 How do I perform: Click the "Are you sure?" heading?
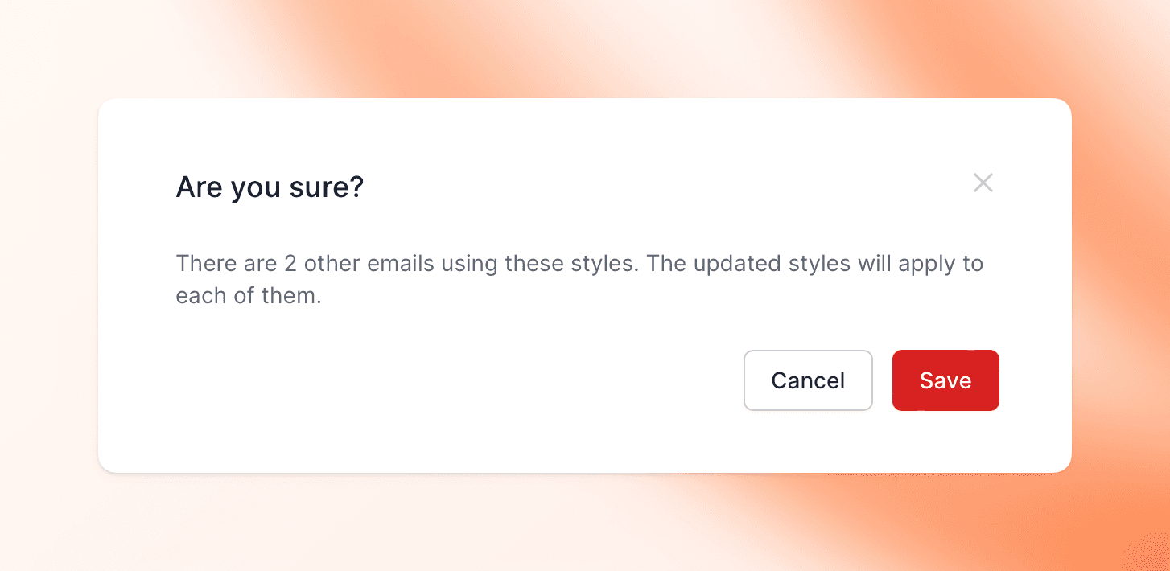(270, 187)
